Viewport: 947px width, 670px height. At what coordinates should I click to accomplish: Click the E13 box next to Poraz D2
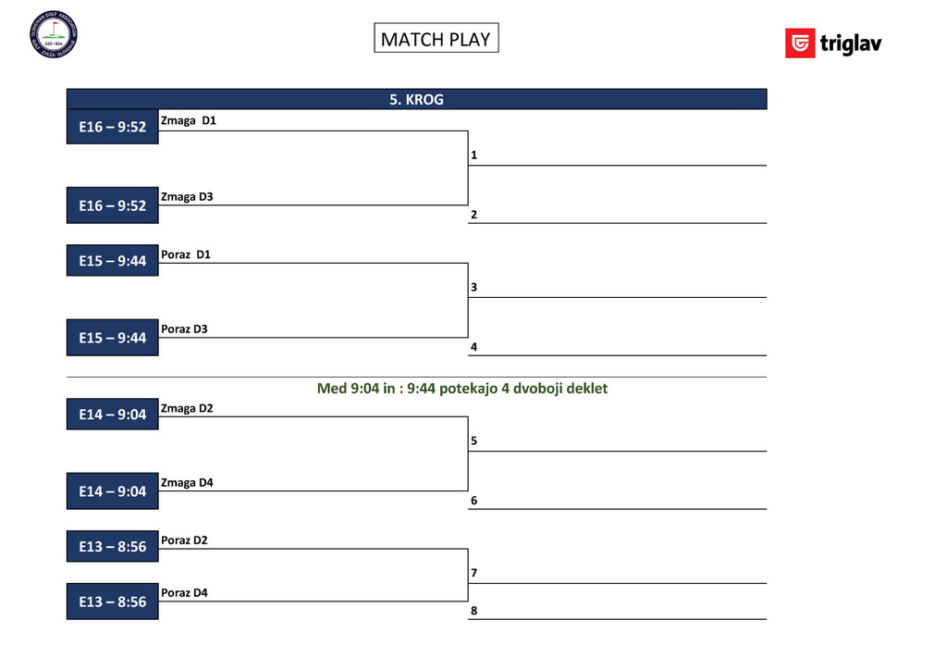(113, 546)
